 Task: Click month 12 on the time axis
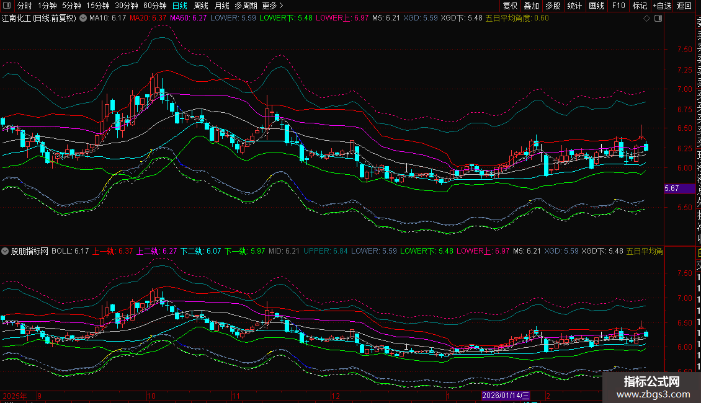(335, 396)
